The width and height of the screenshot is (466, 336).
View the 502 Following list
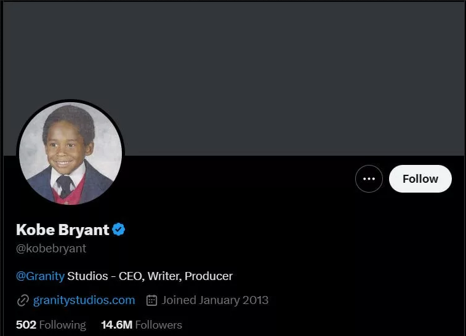pos(50,324)
